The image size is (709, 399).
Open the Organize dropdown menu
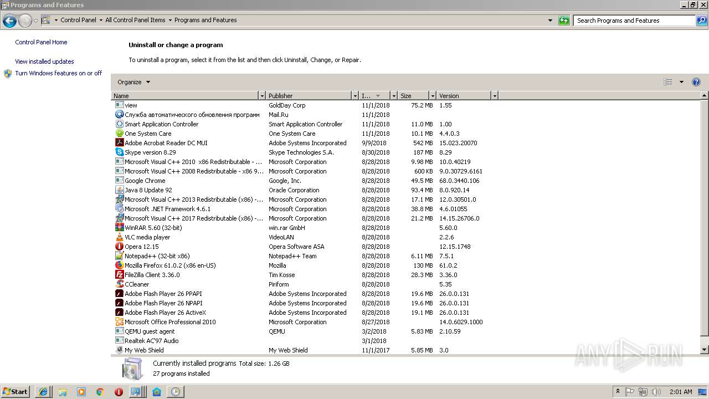(133, 82)
